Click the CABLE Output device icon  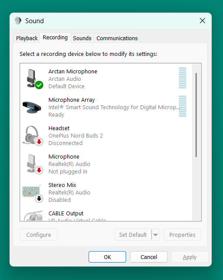(x=33, y=215)
